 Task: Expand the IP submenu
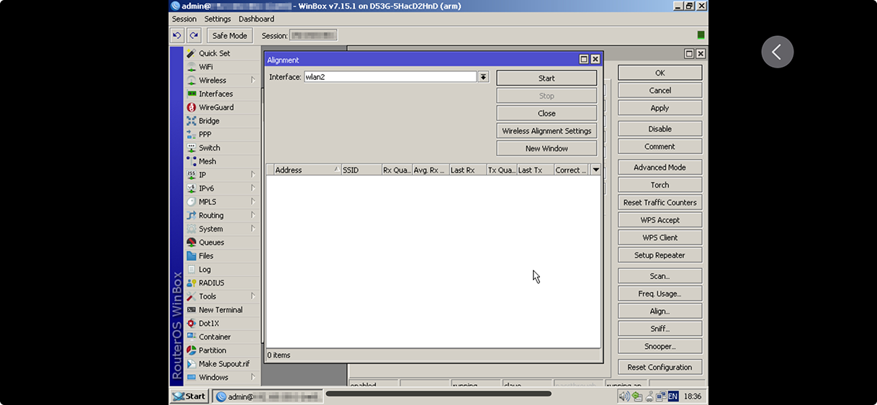coord(253,175)
